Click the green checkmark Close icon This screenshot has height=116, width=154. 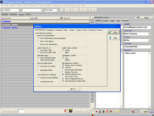click(x=110, y=32)
